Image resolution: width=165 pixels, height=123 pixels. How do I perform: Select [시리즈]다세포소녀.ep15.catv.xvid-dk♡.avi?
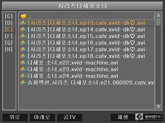click(87, 36)
